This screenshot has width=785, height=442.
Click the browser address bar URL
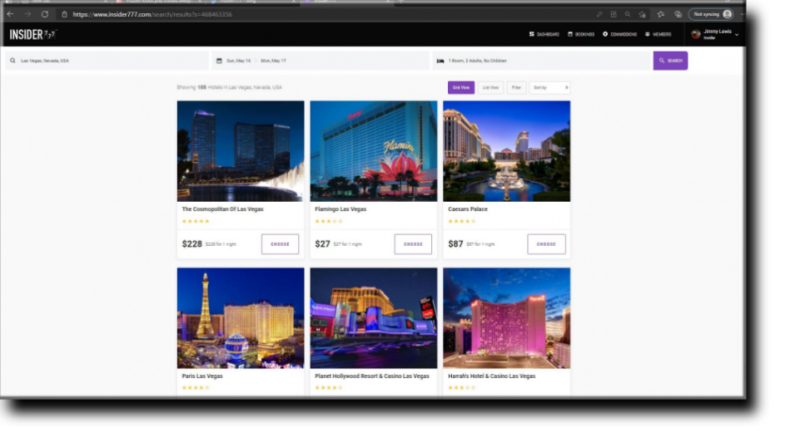pyautogui.click(x=152, y=14)
